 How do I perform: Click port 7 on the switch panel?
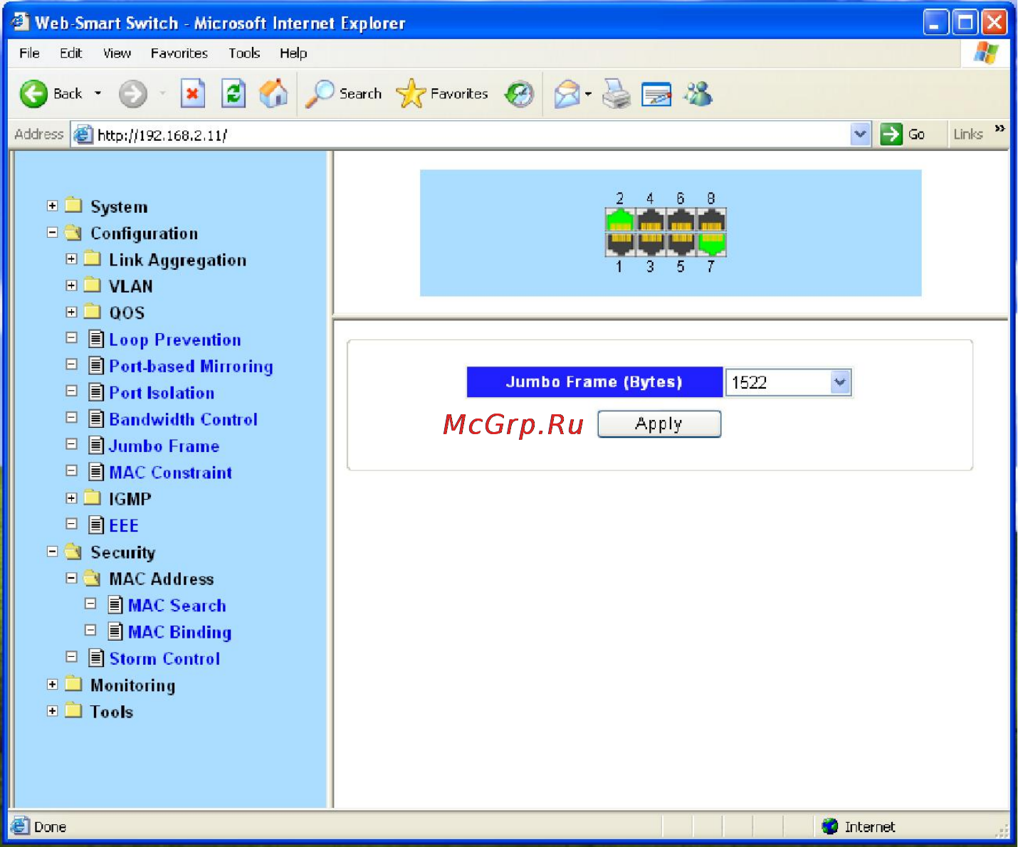tap(711, 243)
